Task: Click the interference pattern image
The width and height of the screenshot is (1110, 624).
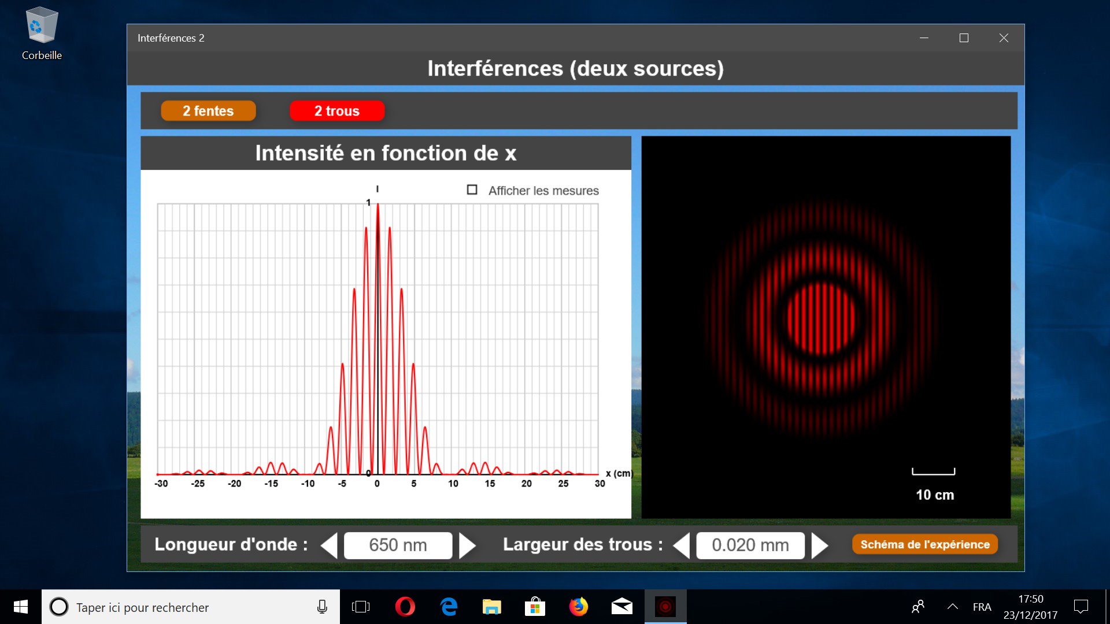Action: click(x=821, y=318)
